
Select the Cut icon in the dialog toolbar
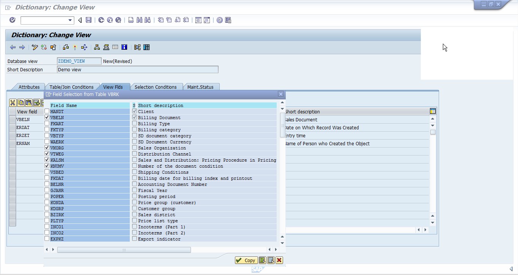pos(13,102)
